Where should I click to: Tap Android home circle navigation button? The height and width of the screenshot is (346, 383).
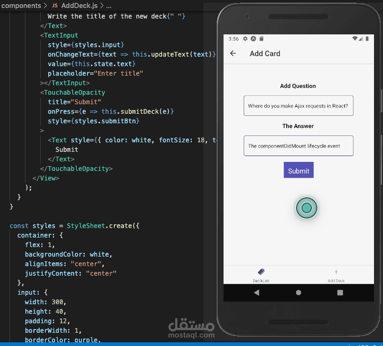tap(298, 293)
